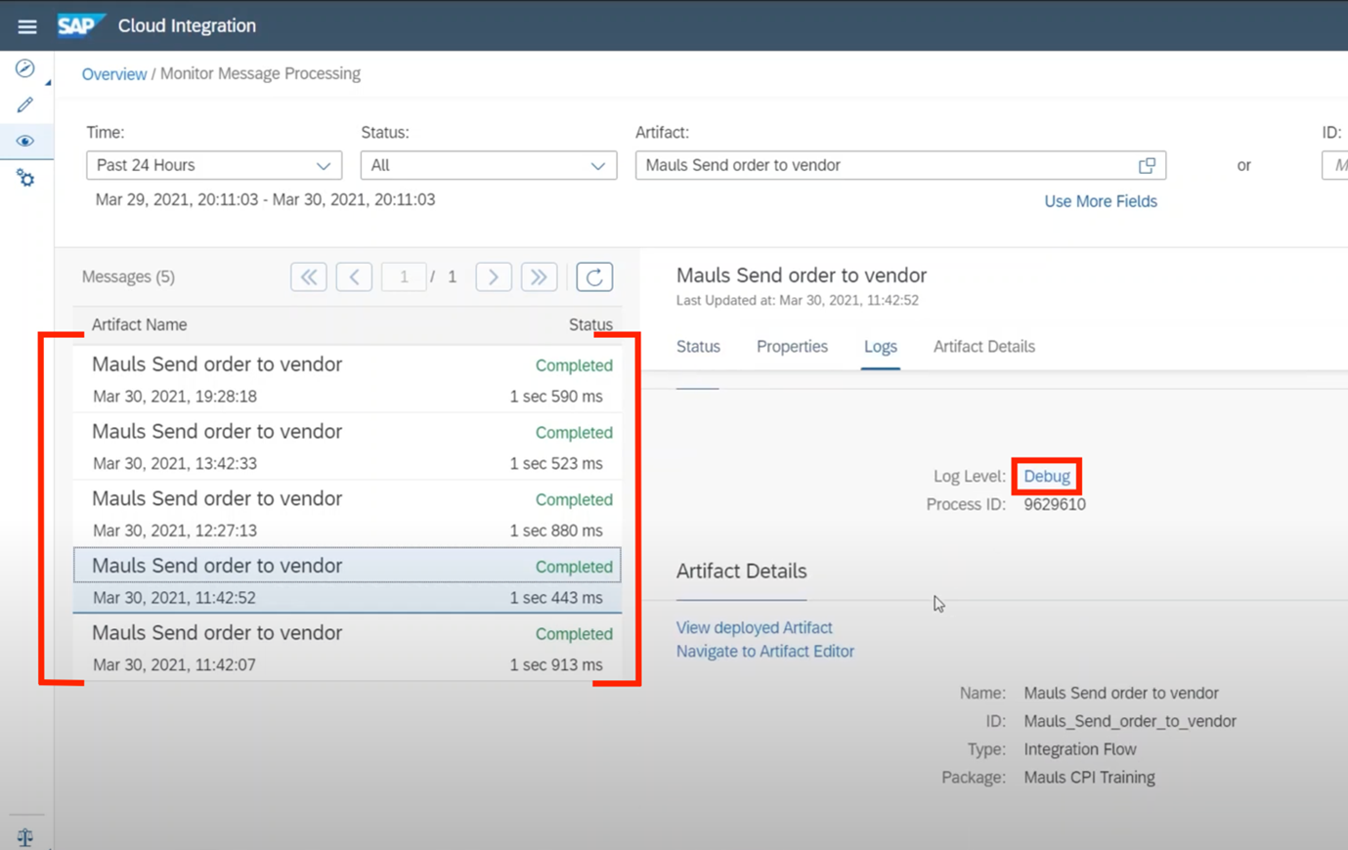Image resolution: width=1348 pixels, height=850 pixels.
Task: Click Messages (5) count label
Action: (128, 277)
